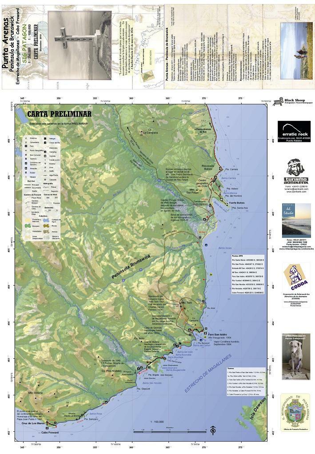Click the Camping icon in the legend
The width and height of the screenshot is (315, 454).
[x=45, y=152]
